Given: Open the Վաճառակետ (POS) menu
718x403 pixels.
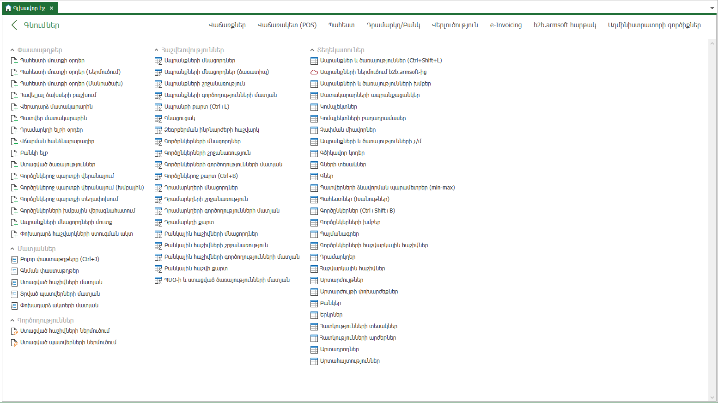Looking at the screenshot, I should tap(287, 25).
